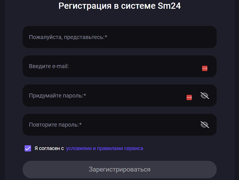The width and height of the screenshot is (239, 180).
Task: Click the 'Придумайте пароль:*' placeholder label
Action: coord(57,95)
